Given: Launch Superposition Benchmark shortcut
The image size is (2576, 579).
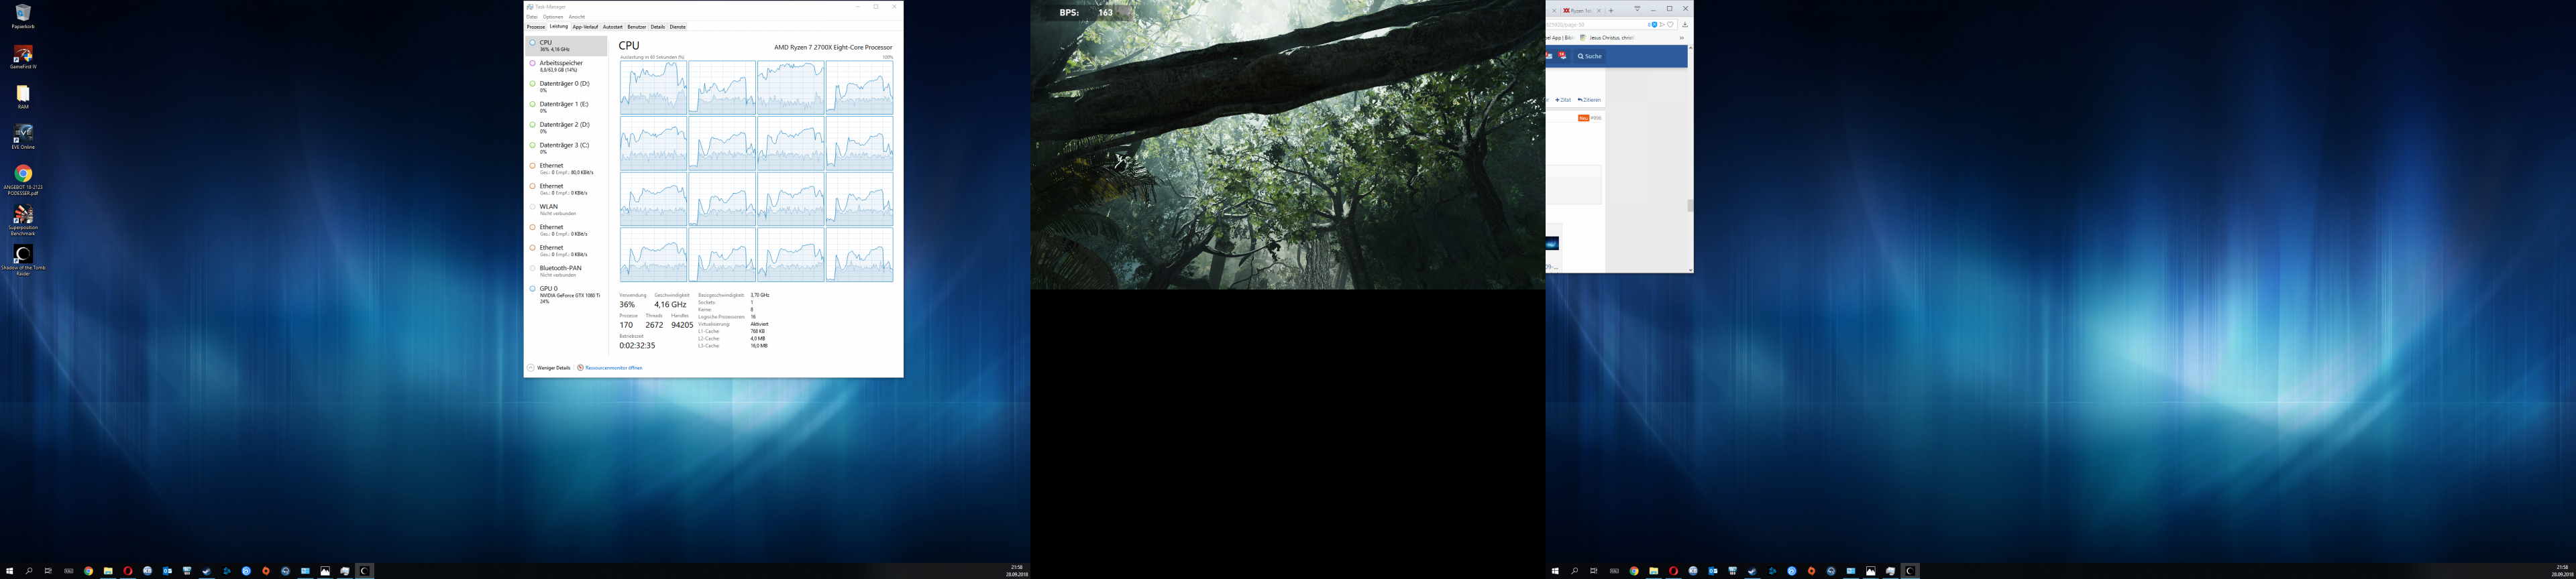Looking at the screenshot, I should tap(23, 220).
